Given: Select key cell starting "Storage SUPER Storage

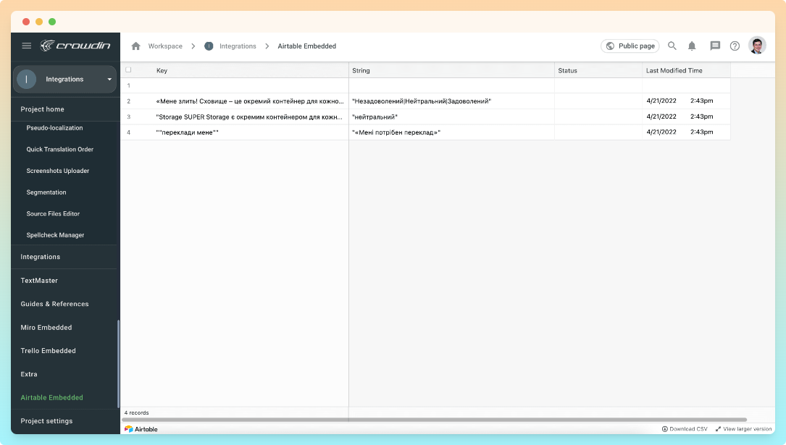Looking at the screenshot, I should (x=250, y=116).
